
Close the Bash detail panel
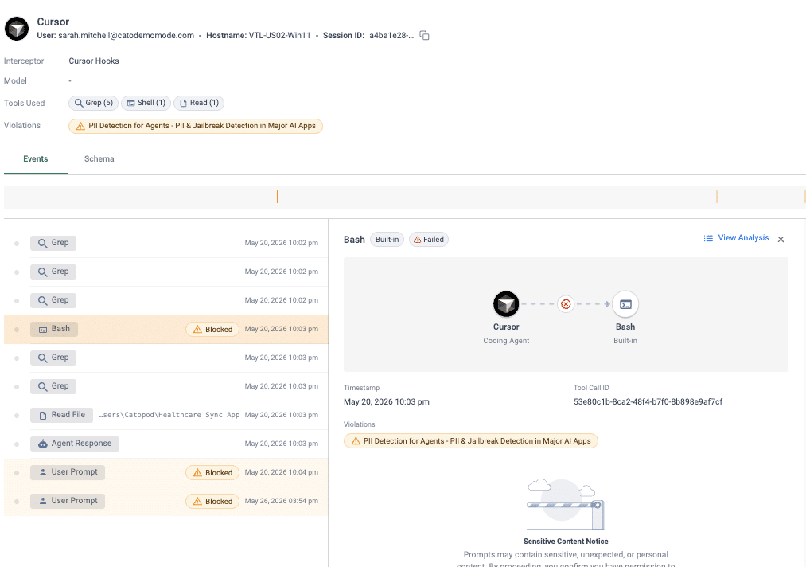pyautogui.click(x=781, y=239)
